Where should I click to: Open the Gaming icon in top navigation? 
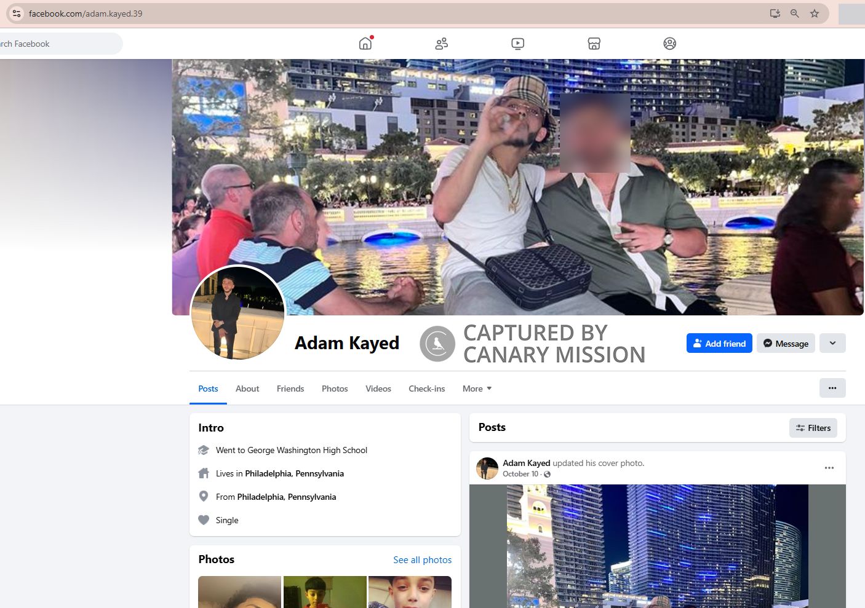pos(669,43)
